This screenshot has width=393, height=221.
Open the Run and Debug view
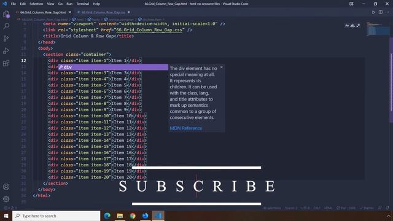pyautogui.click(x=6, y=50)
